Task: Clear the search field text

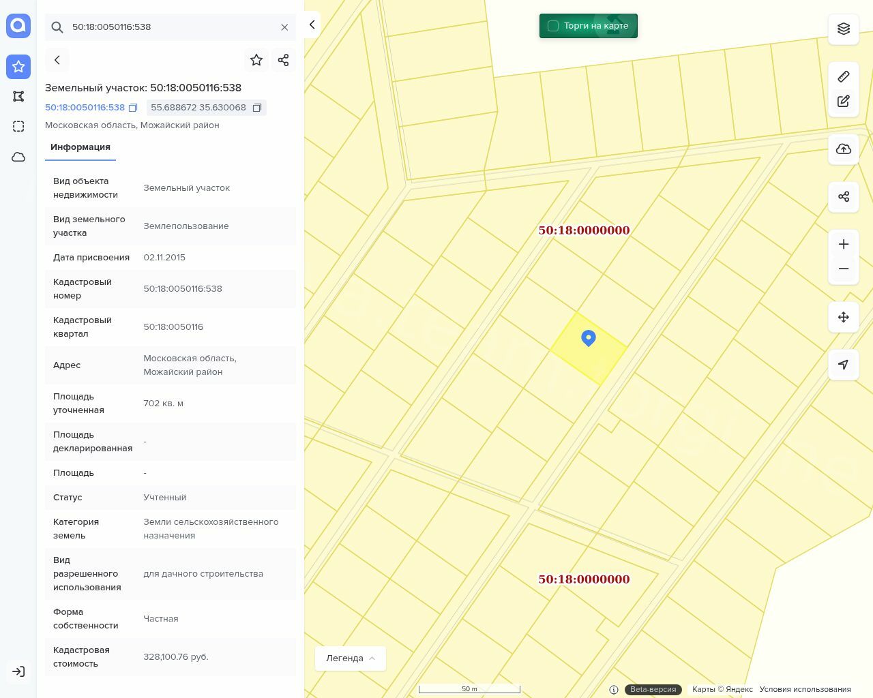Action: pyautogui.click(x=284, y=27)
